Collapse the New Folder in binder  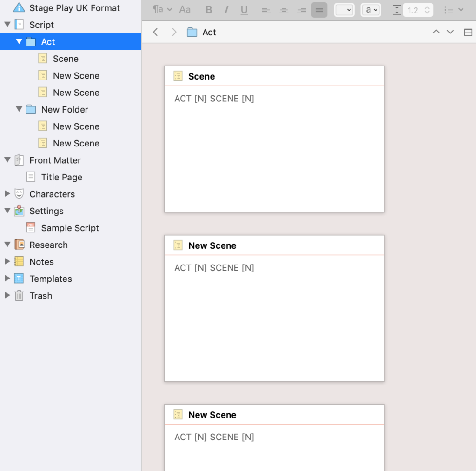point(19,109)
